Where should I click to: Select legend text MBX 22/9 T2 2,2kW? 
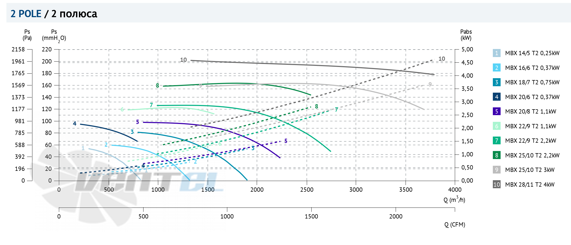(531, 141)
